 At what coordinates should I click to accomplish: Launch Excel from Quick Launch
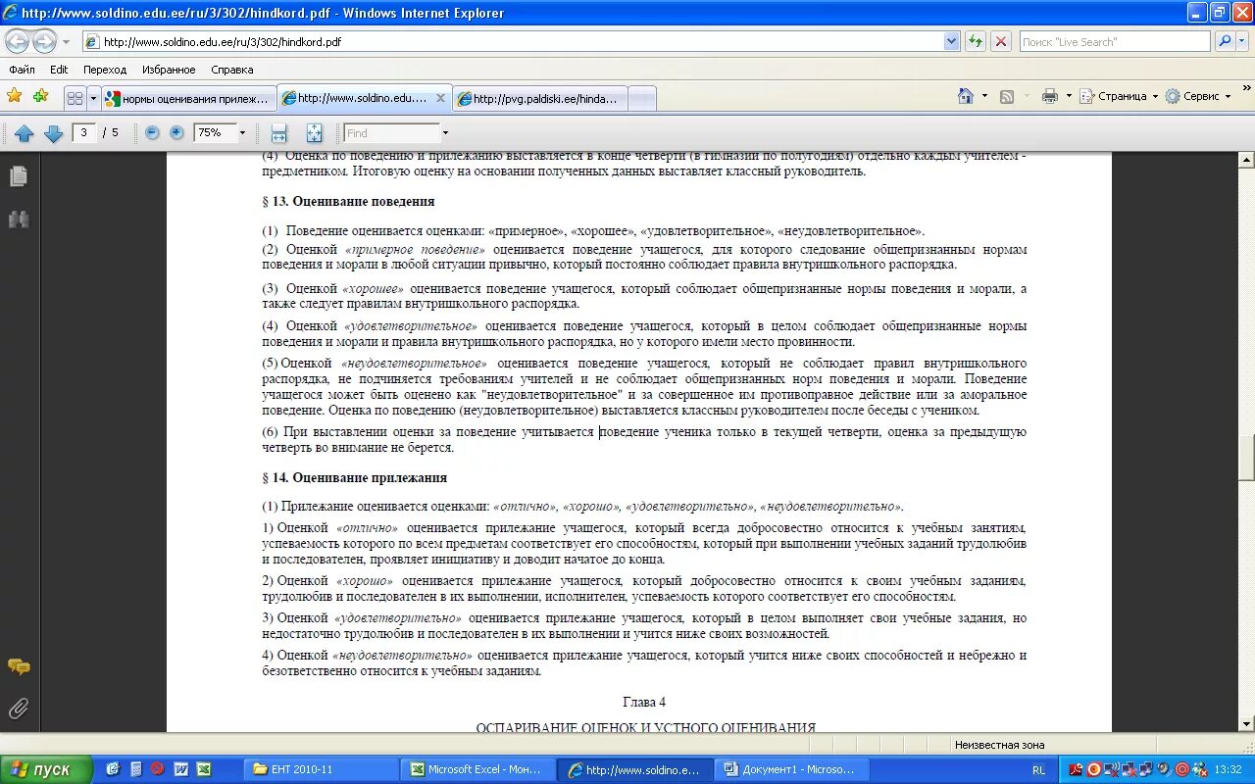(x=204, y=769)
